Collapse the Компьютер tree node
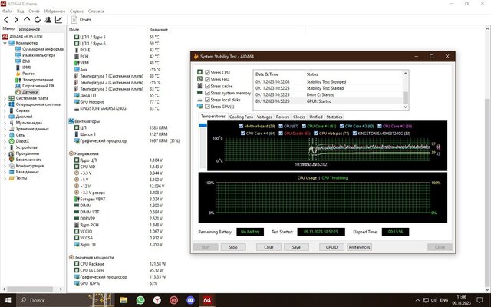The width and height of the screenshot is (491, 307). (5, 43)
